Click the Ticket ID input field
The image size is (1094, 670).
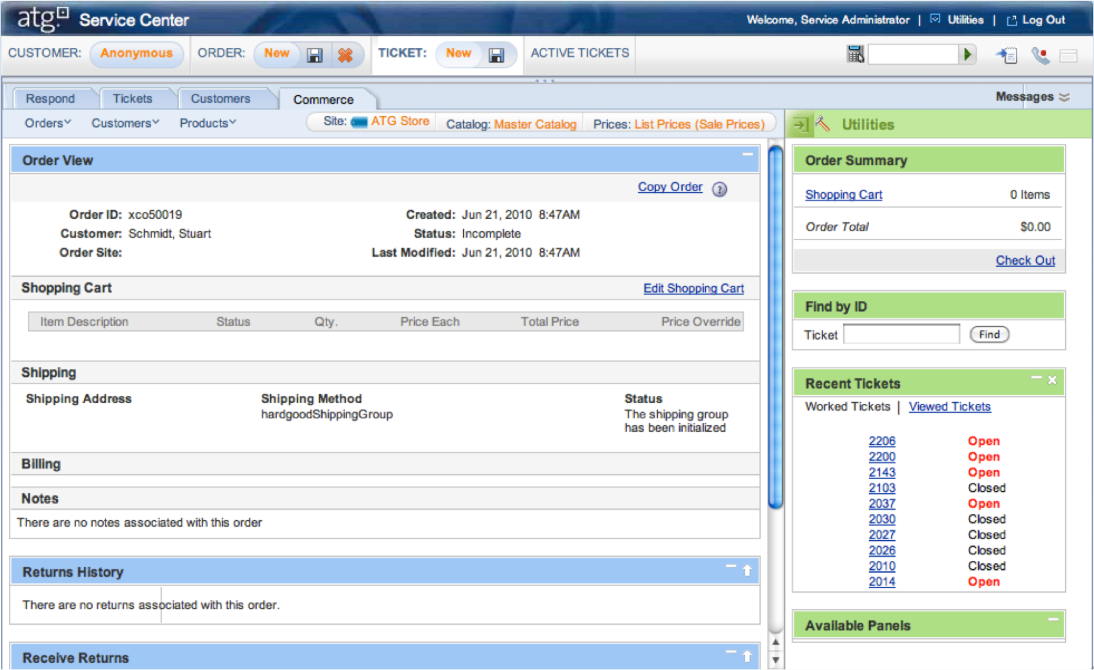[x=902, y=334]
